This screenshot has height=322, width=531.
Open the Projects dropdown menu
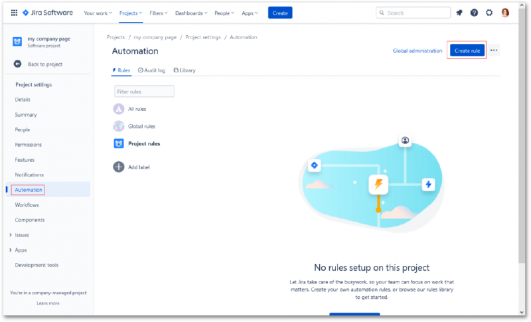[131, 13]
